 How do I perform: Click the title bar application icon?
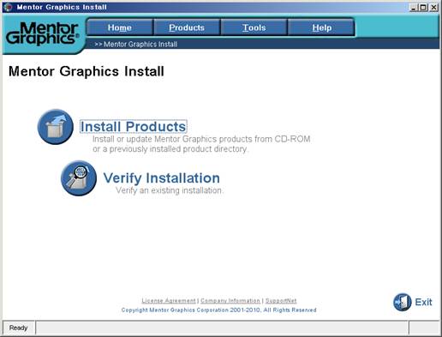click(8, 7)
